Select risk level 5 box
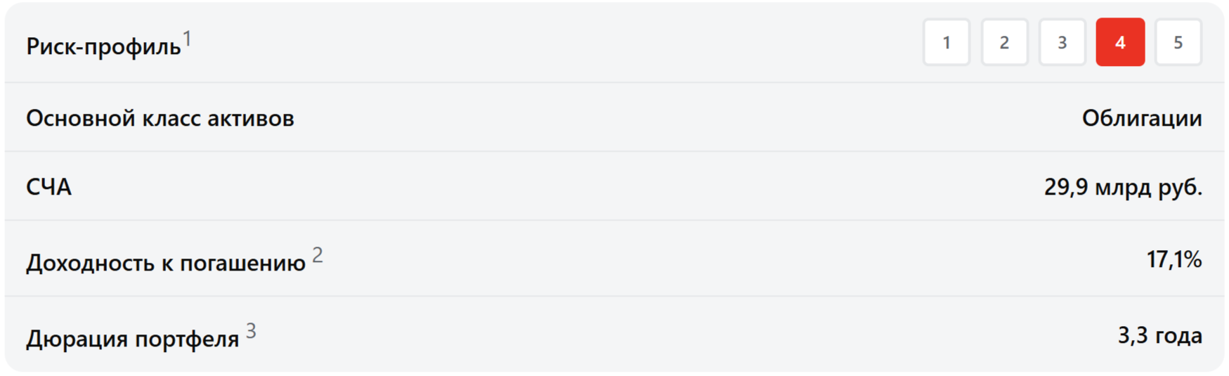The width and height of the screenshot is (1229, 376). pyautogui.click(x=1178, y=43)
